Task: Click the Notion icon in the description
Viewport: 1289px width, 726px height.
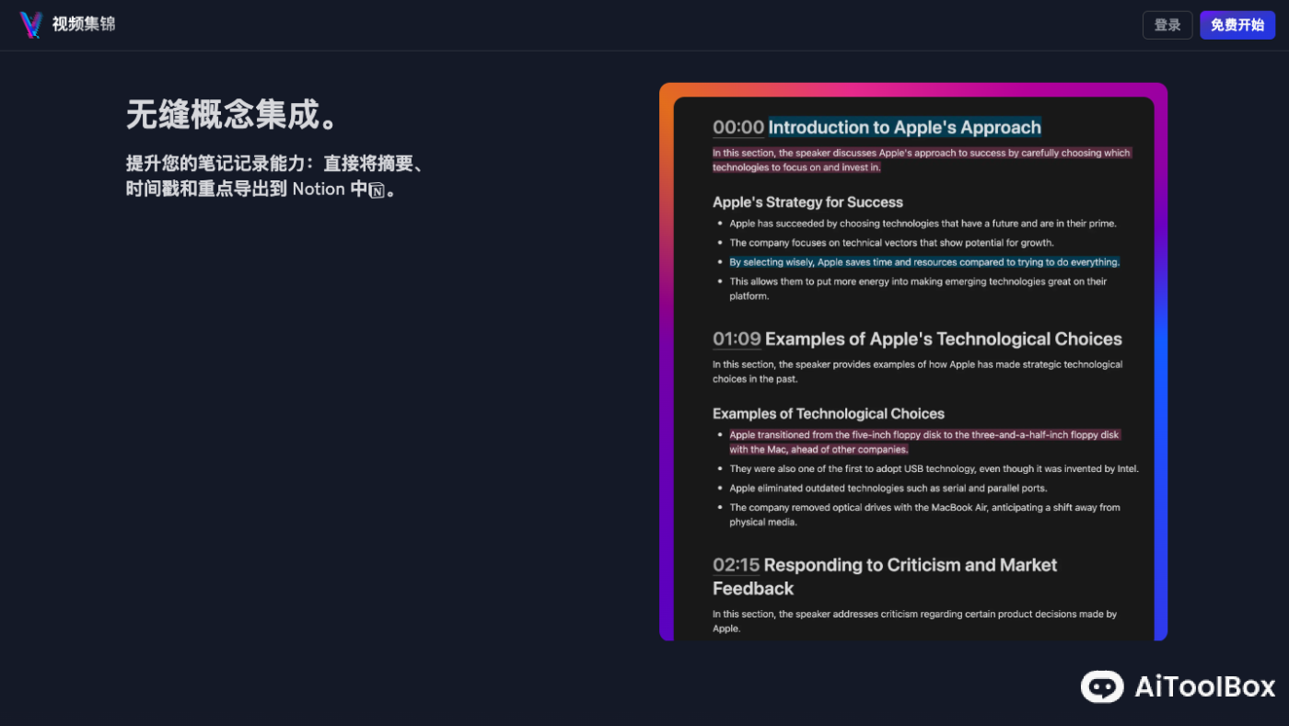Action: 377,190
